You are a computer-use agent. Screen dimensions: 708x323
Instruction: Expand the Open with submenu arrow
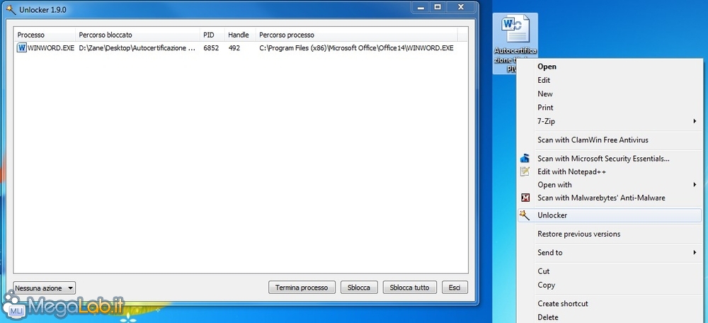click(695, 184)
